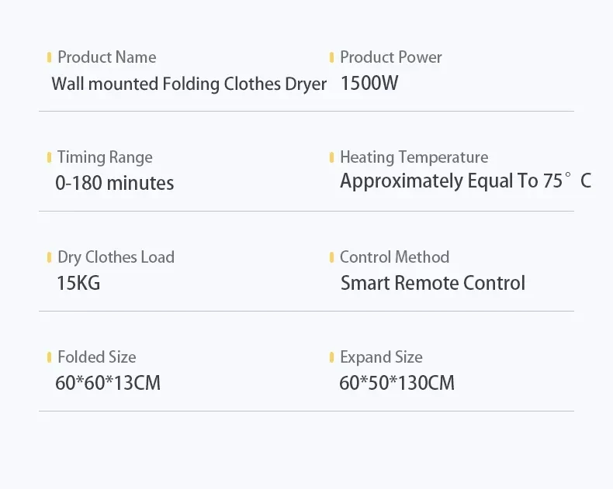Select the "Approximately Equal To 75°C" text
Image resolution: width=613 pixels, height=489 pixels.
coord(466,181)
